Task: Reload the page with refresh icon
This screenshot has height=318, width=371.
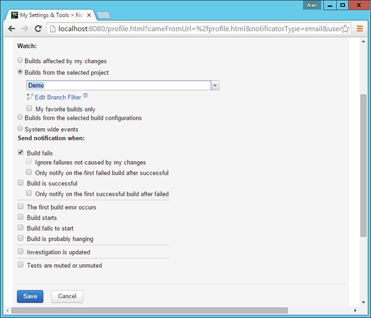Action: 38,29
